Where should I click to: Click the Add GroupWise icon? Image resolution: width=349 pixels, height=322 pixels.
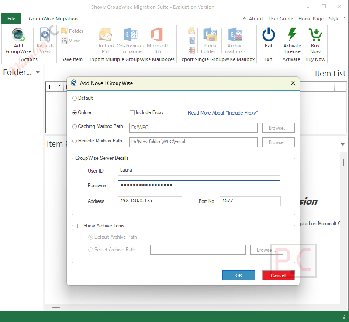coord(18,34)
